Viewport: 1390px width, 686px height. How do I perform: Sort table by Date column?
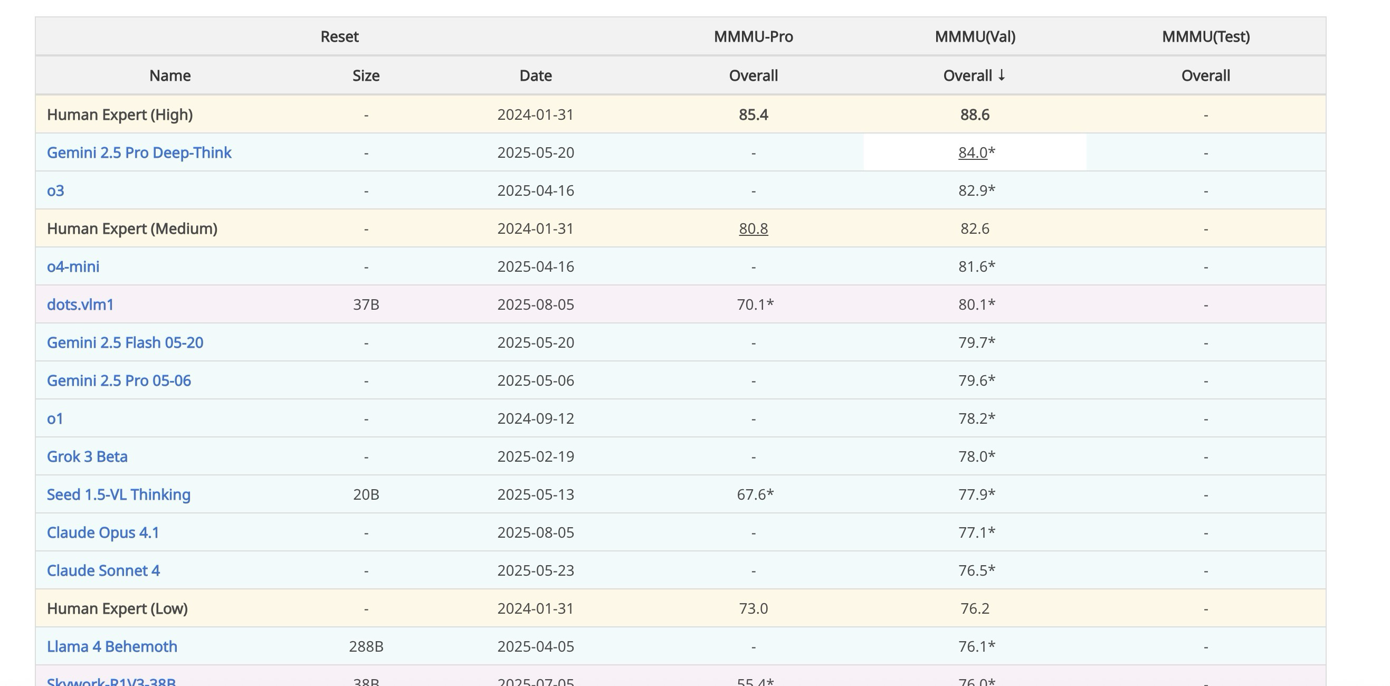click(535, 75)
